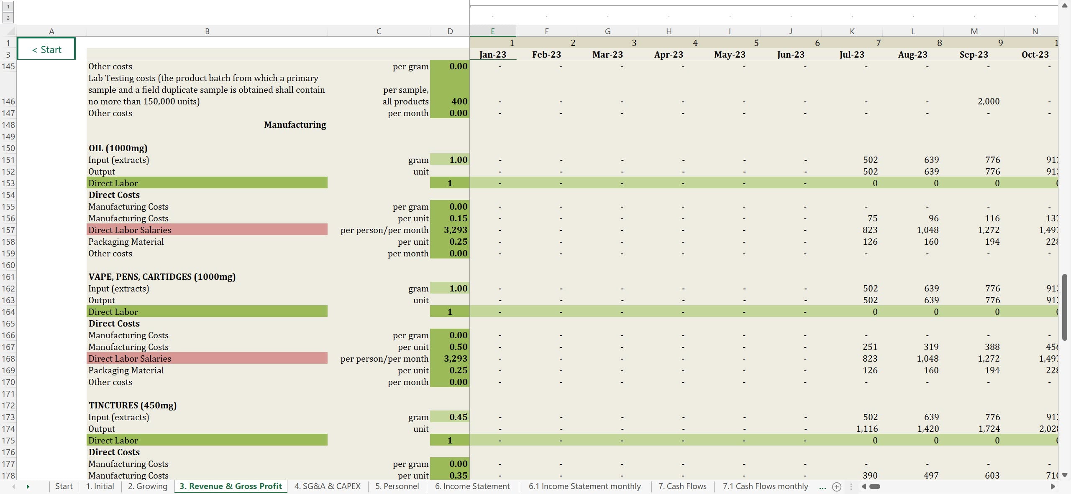Click horizontal scroll right arrow
The image size is (1071, 494).
click(x=1053, y=486)
